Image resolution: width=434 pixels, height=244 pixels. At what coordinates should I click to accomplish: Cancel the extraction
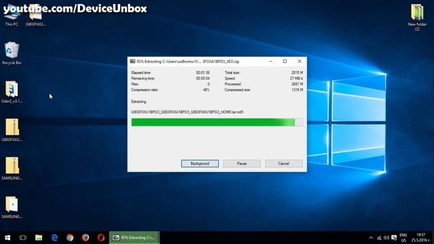pyautogui.click(x=283, y=163)
